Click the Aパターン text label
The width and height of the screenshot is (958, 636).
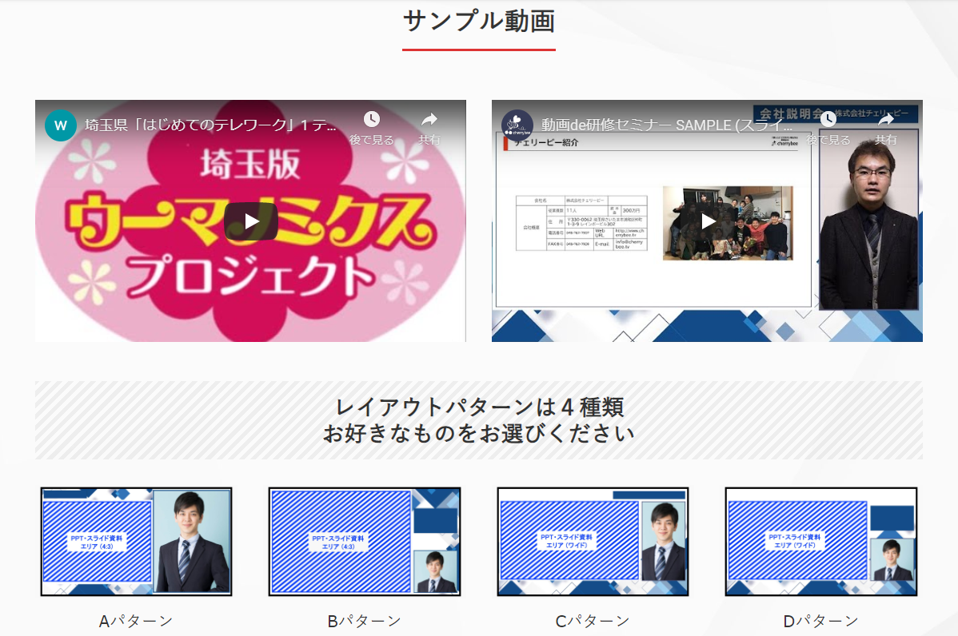(x=136, y=621)
